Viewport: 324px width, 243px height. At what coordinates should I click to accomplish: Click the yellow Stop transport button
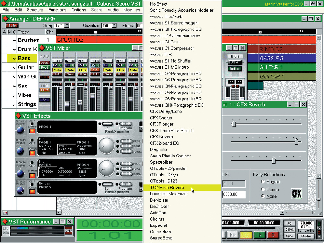[x=246, y=235]
